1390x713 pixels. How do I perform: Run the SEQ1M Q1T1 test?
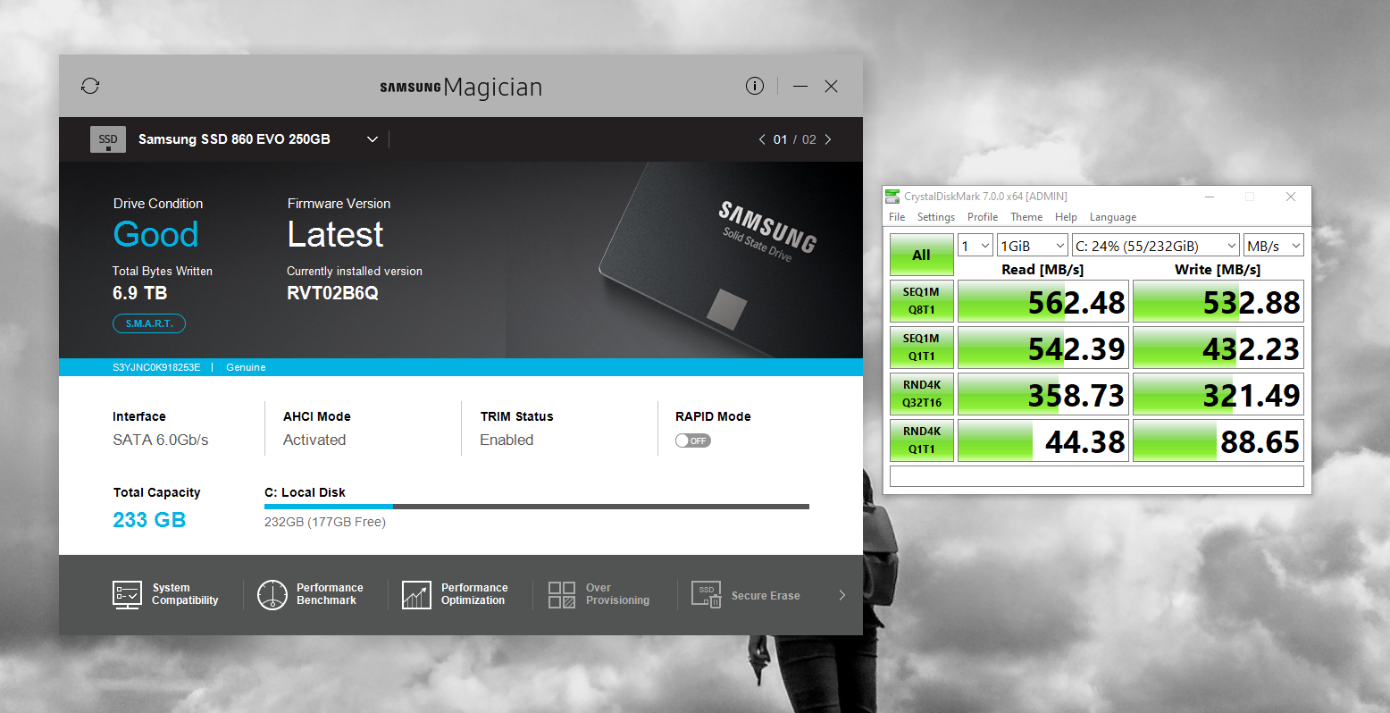[921, 348]
